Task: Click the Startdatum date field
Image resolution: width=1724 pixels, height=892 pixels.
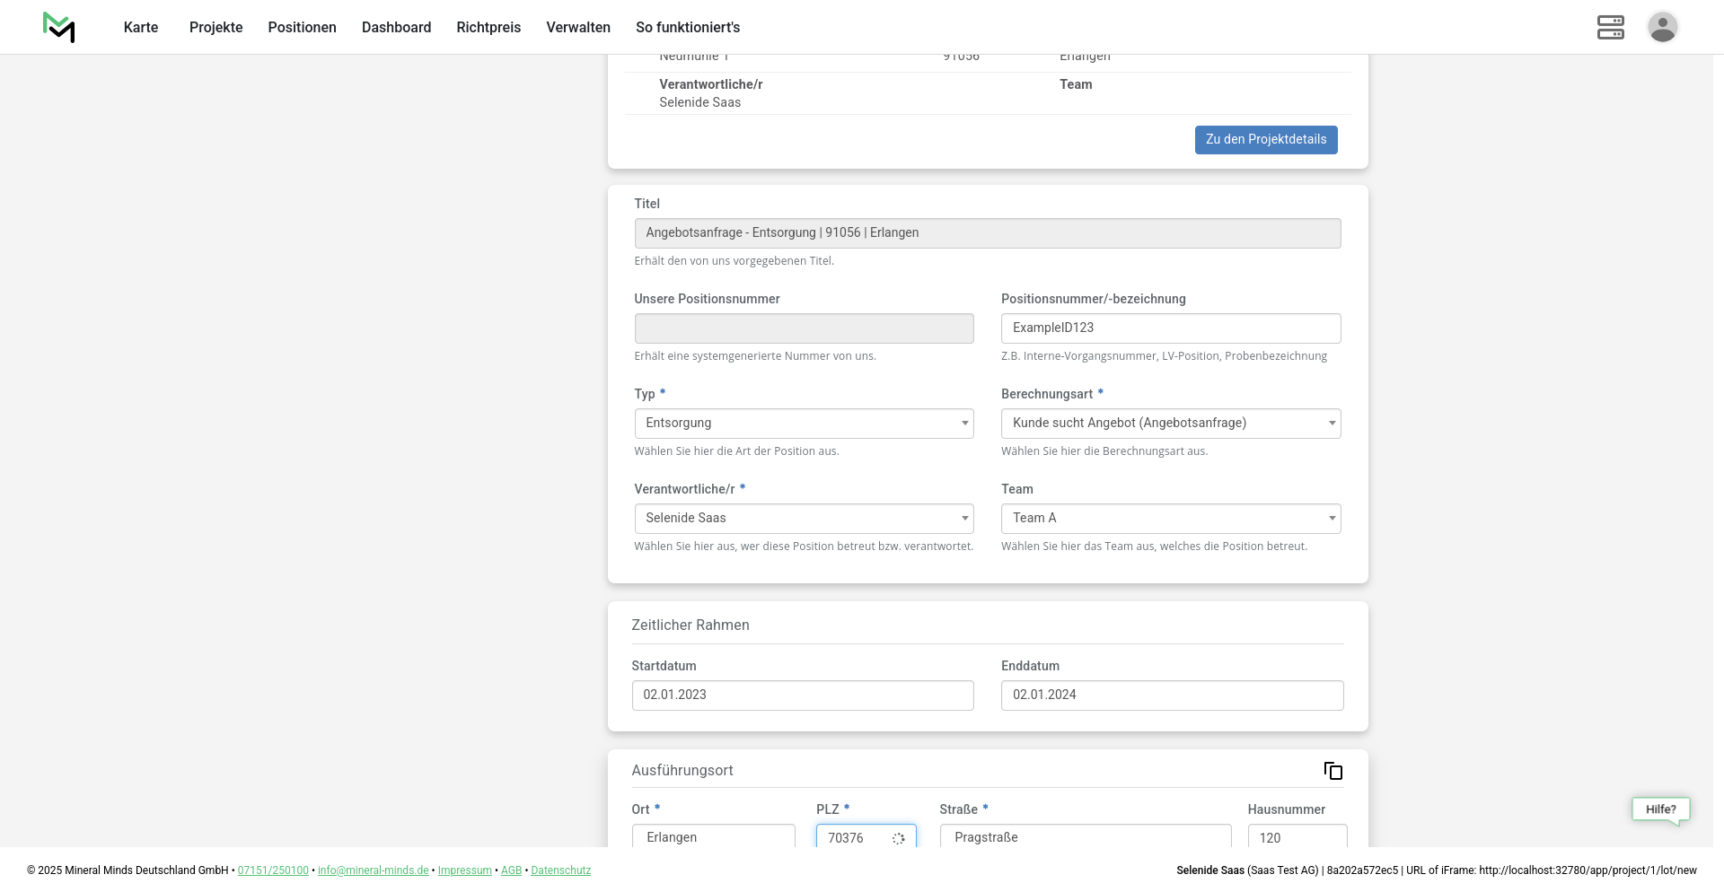Action: [x=802, y=695]
